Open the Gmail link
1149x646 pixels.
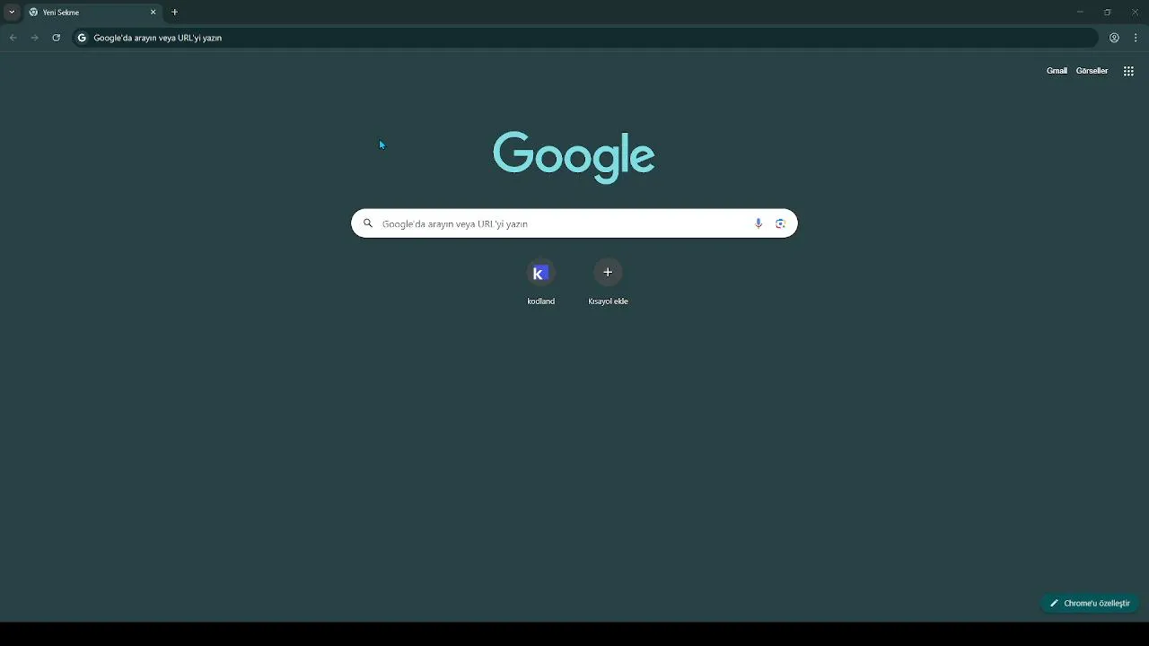tap(1057, 71)
